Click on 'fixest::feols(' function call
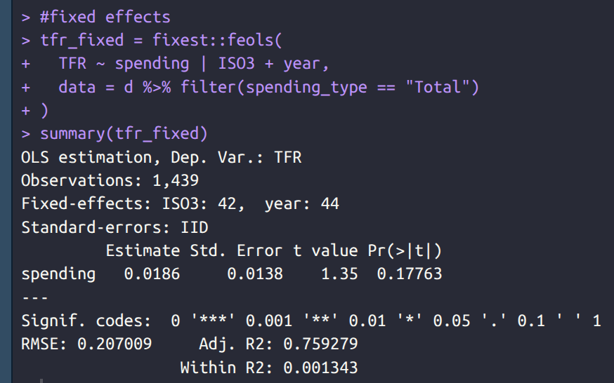Viewport: 614px width, 383px height. click(217, 40)
